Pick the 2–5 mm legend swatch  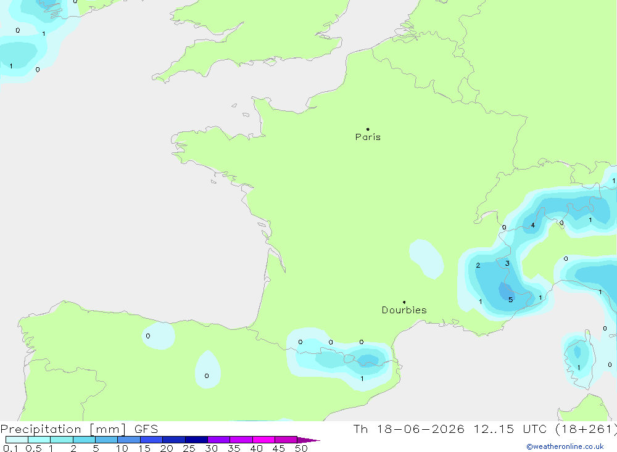click(84, 440)
